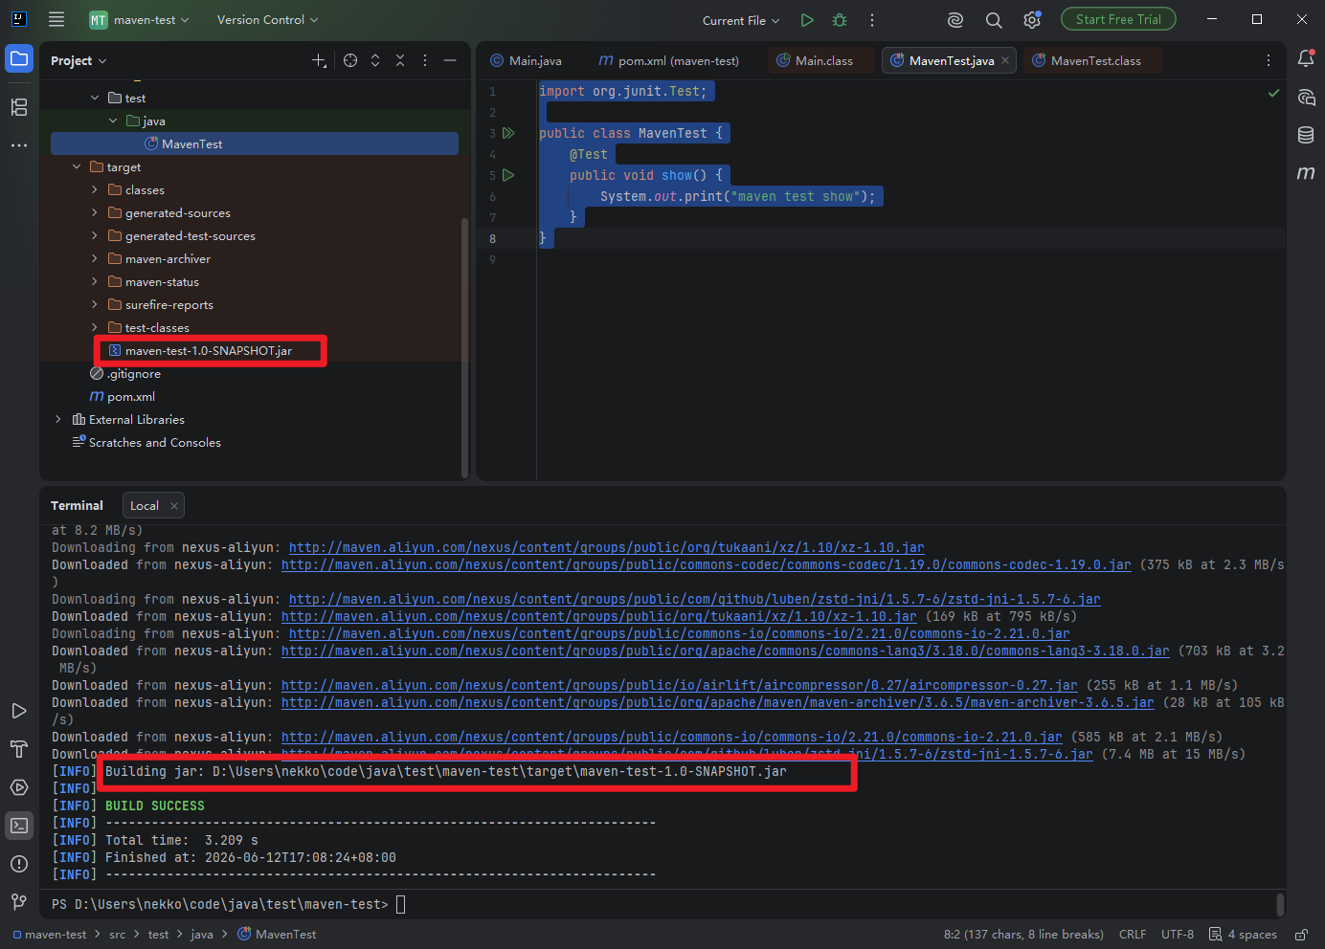Close the MavenTest.java tab
Screen dimensions: 1325x949
pos(1005,60)
